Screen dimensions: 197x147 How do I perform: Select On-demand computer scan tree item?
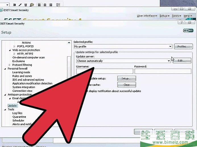(28, 57)
